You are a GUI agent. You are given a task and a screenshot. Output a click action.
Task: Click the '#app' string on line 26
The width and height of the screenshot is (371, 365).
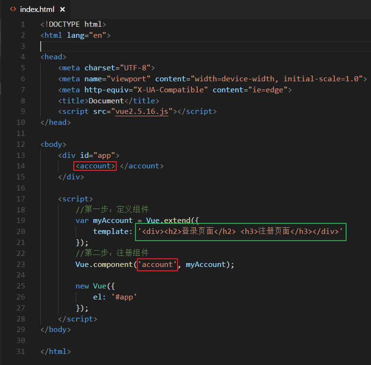(x=124, y=297)
